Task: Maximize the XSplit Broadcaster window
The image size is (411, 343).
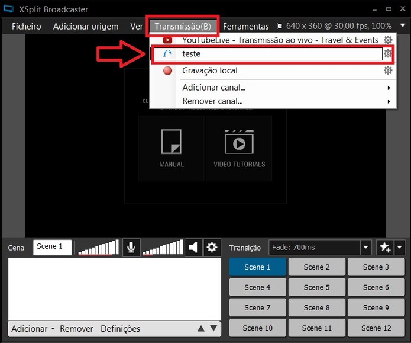Action: [389, 9]
